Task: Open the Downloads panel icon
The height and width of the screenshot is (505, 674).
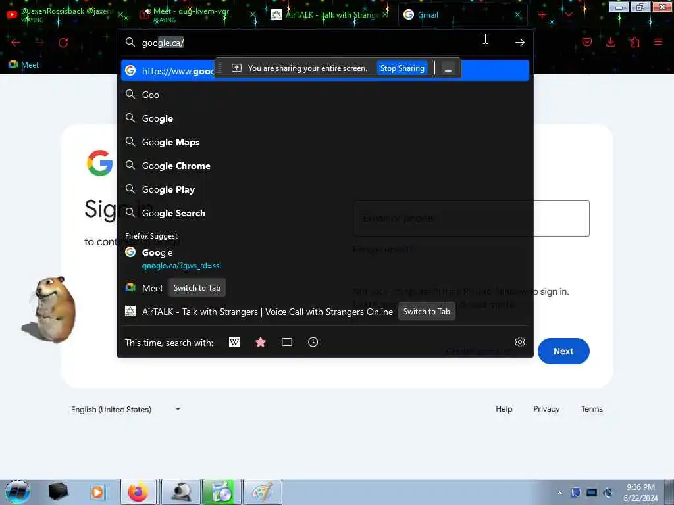Action: [610, 42]
